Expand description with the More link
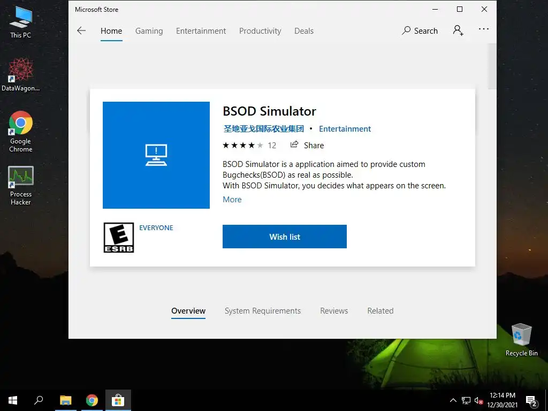The image size is (548, 411). point(232,200)
